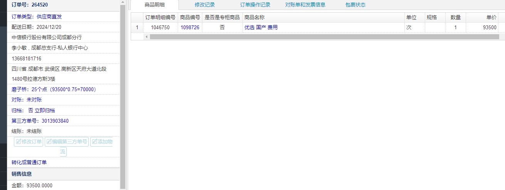Click the price cell 93500
The width and height of the screenshot is (505, 190).
pyautogui.click(x=483, y=27)
